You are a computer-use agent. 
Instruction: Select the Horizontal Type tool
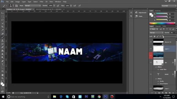click(x=2, y=65)
